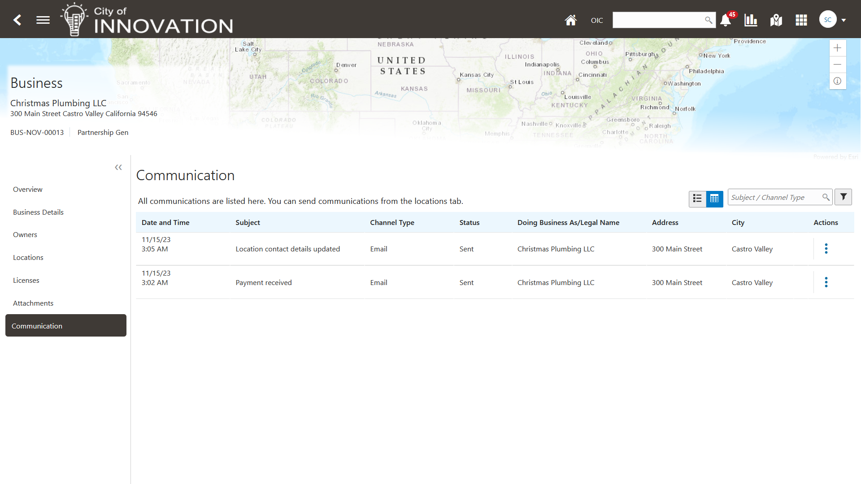Click the back arrow navigation button
861x484 pixels.
coord(17,20)
